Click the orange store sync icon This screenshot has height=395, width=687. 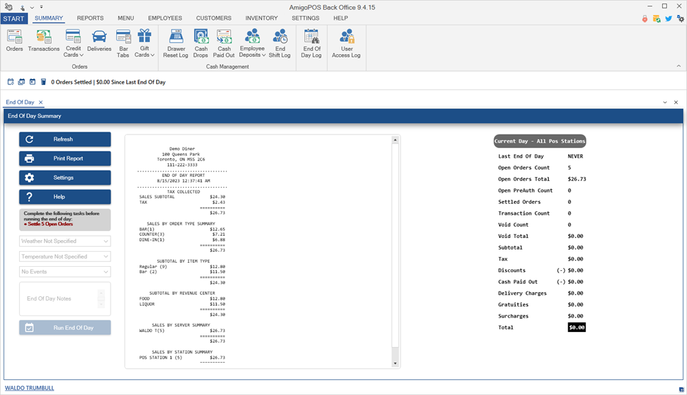(656, 19)
